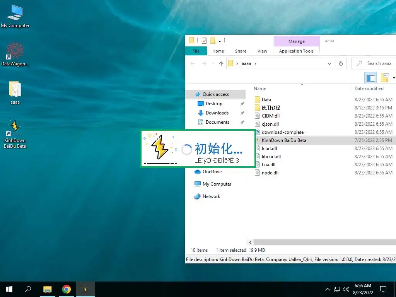Go forward in Explorer navigation
The width and height of the screenshot is (396, 297).
click(x=204, y=64)
